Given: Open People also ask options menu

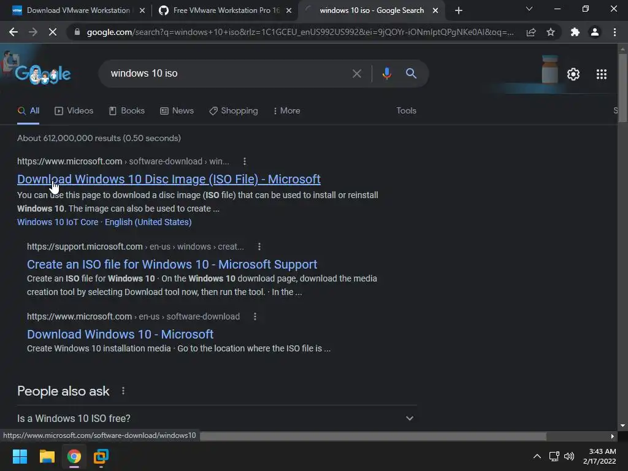Looking at the screenshot, I should (123, 391).
